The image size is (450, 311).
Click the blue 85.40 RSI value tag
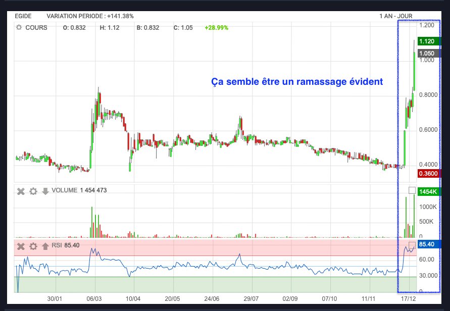(x=427, y=245)
